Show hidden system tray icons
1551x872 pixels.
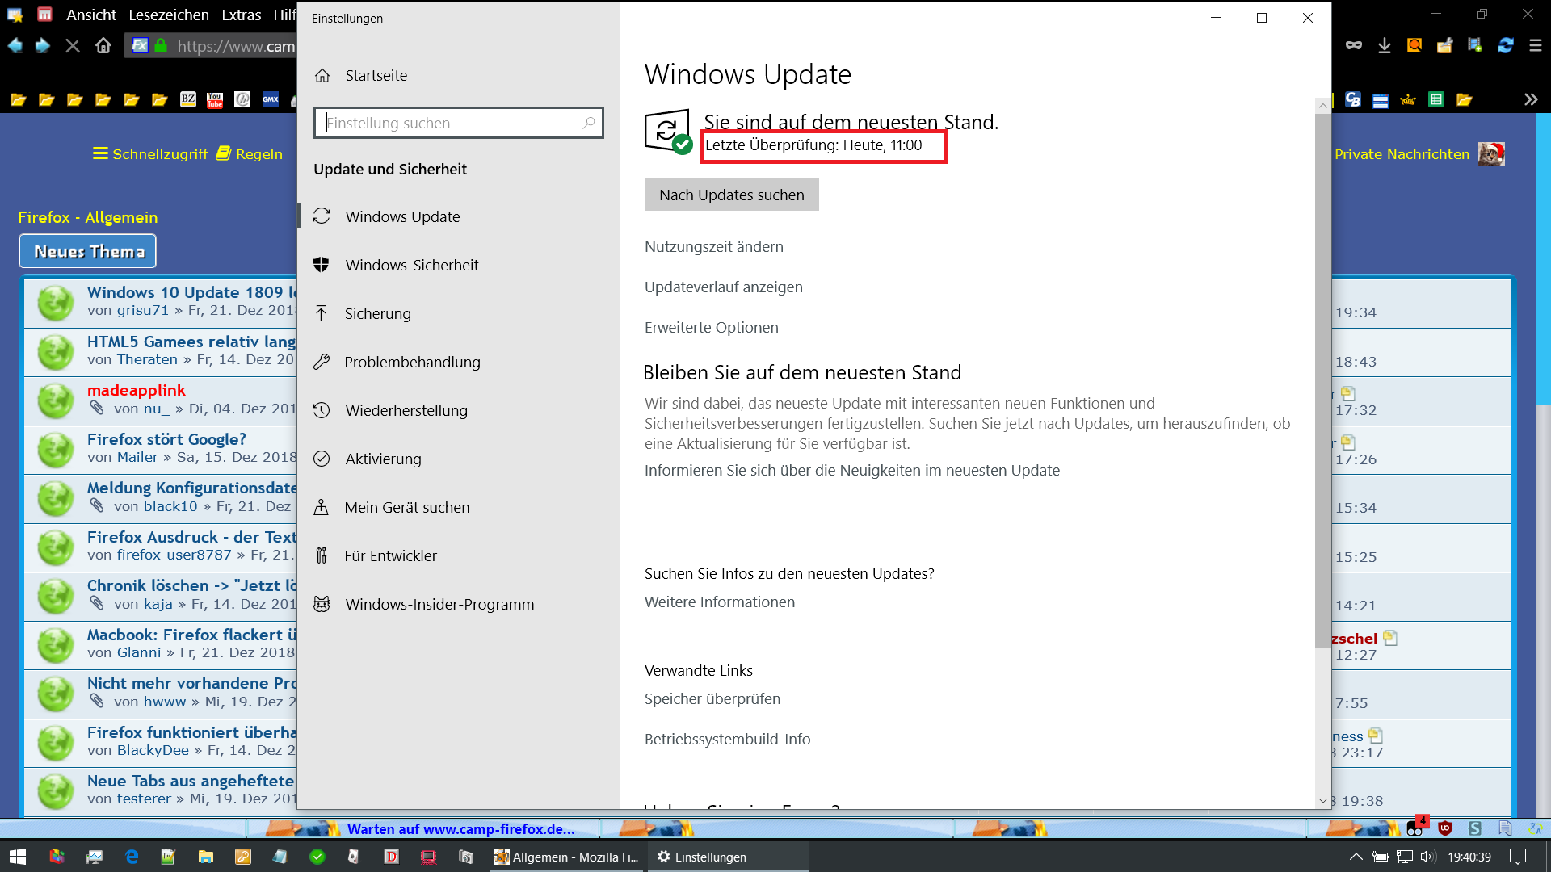tap(1356, 857)
